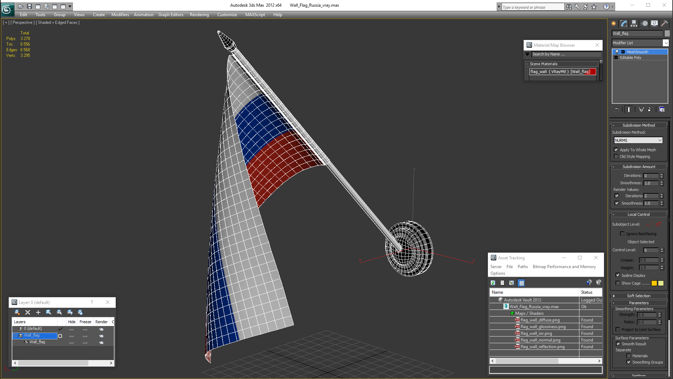Expand the Soft Selection rollout
The image size is (673, 379).
[639, 296]
